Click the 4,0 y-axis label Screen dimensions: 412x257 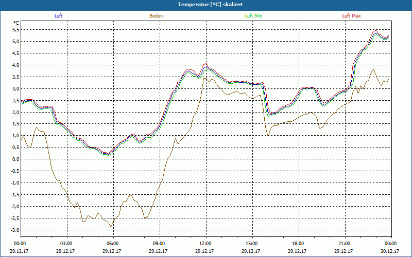(16, 65)
